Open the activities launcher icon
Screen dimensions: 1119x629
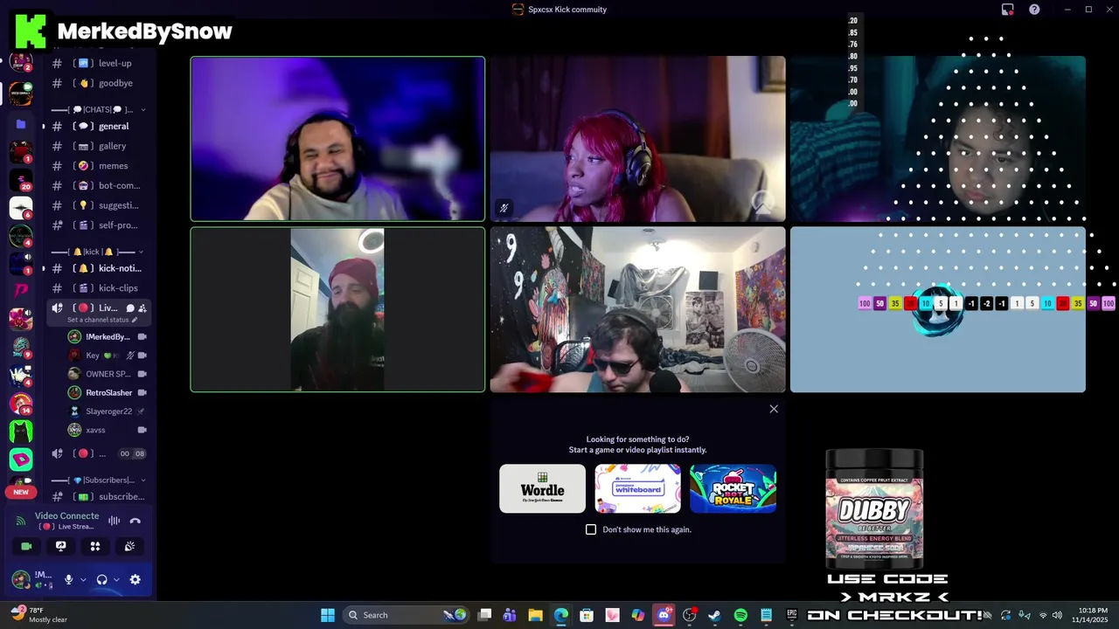point(95,546)
